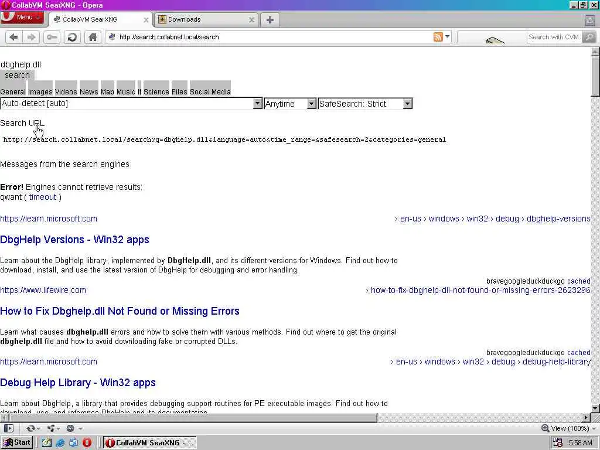Switch to the CollabVM SearXNG tab
This screenshot has width=600, height=450.
coord(100,19)
